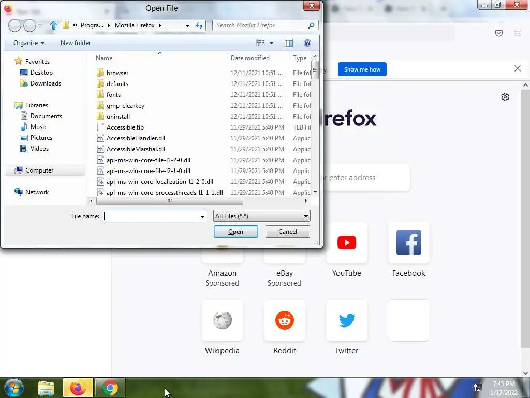Click the Open button
This screenshot has width=530, height=398.
[x=236, y=232]
